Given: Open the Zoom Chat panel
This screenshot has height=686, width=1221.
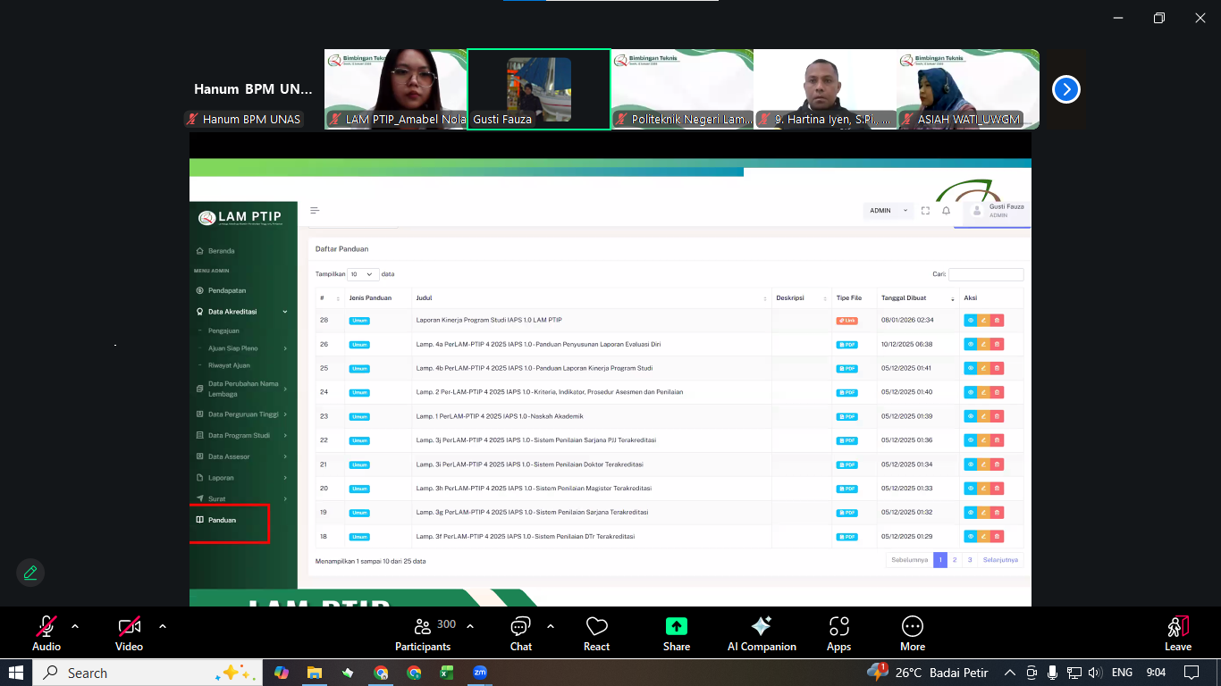Looking at the screenshot, I should pos(520,633).
